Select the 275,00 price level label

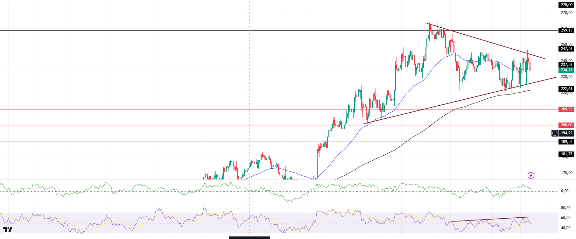coord(566,5)
